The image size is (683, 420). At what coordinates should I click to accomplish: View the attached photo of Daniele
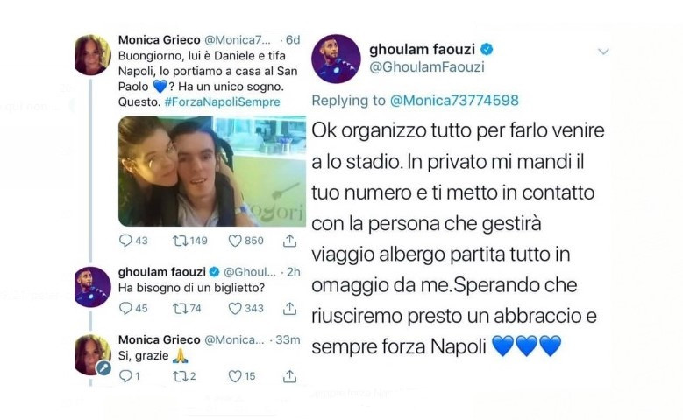point(212,171)
